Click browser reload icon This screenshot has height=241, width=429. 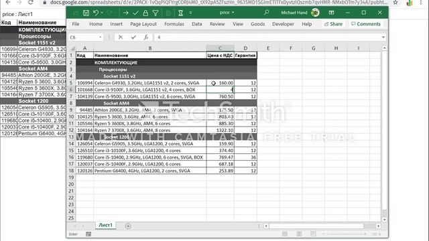click(x=30, y=2)
